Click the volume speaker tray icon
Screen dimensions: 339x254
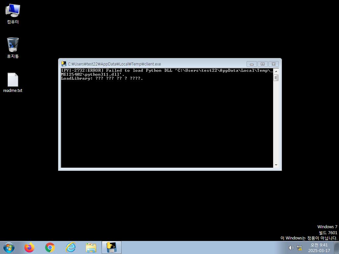291,247
